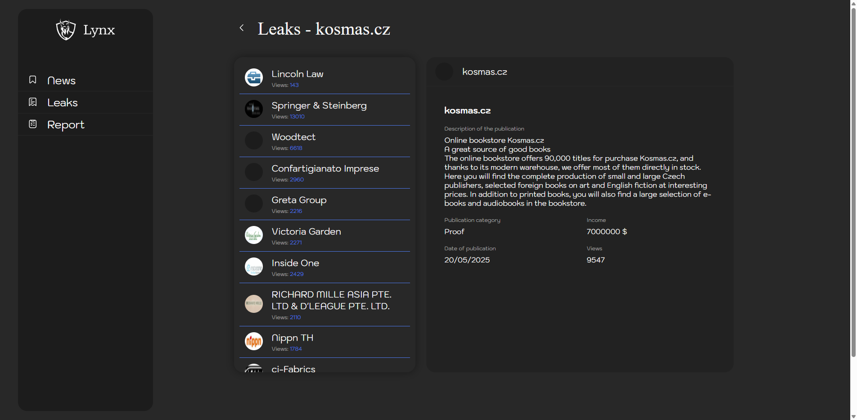Click the bookmark icon beside News

click(33, 80)
